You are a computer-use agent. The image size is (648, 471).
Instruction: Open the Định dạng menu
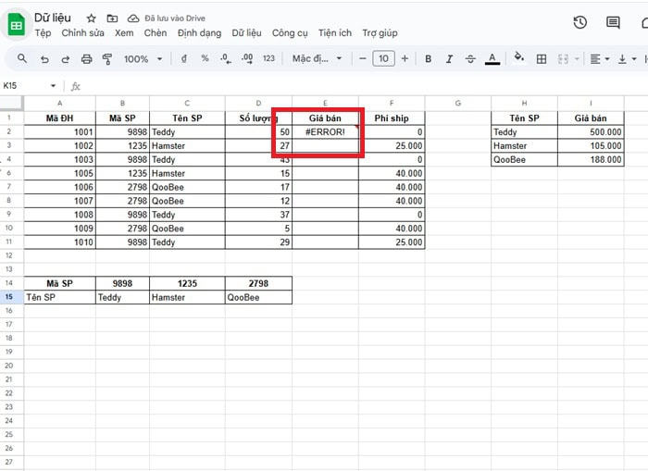coord(199,33)
